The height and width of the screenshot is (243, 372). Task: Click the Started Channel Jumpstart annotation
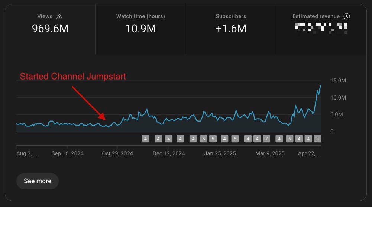coord(72,77)
